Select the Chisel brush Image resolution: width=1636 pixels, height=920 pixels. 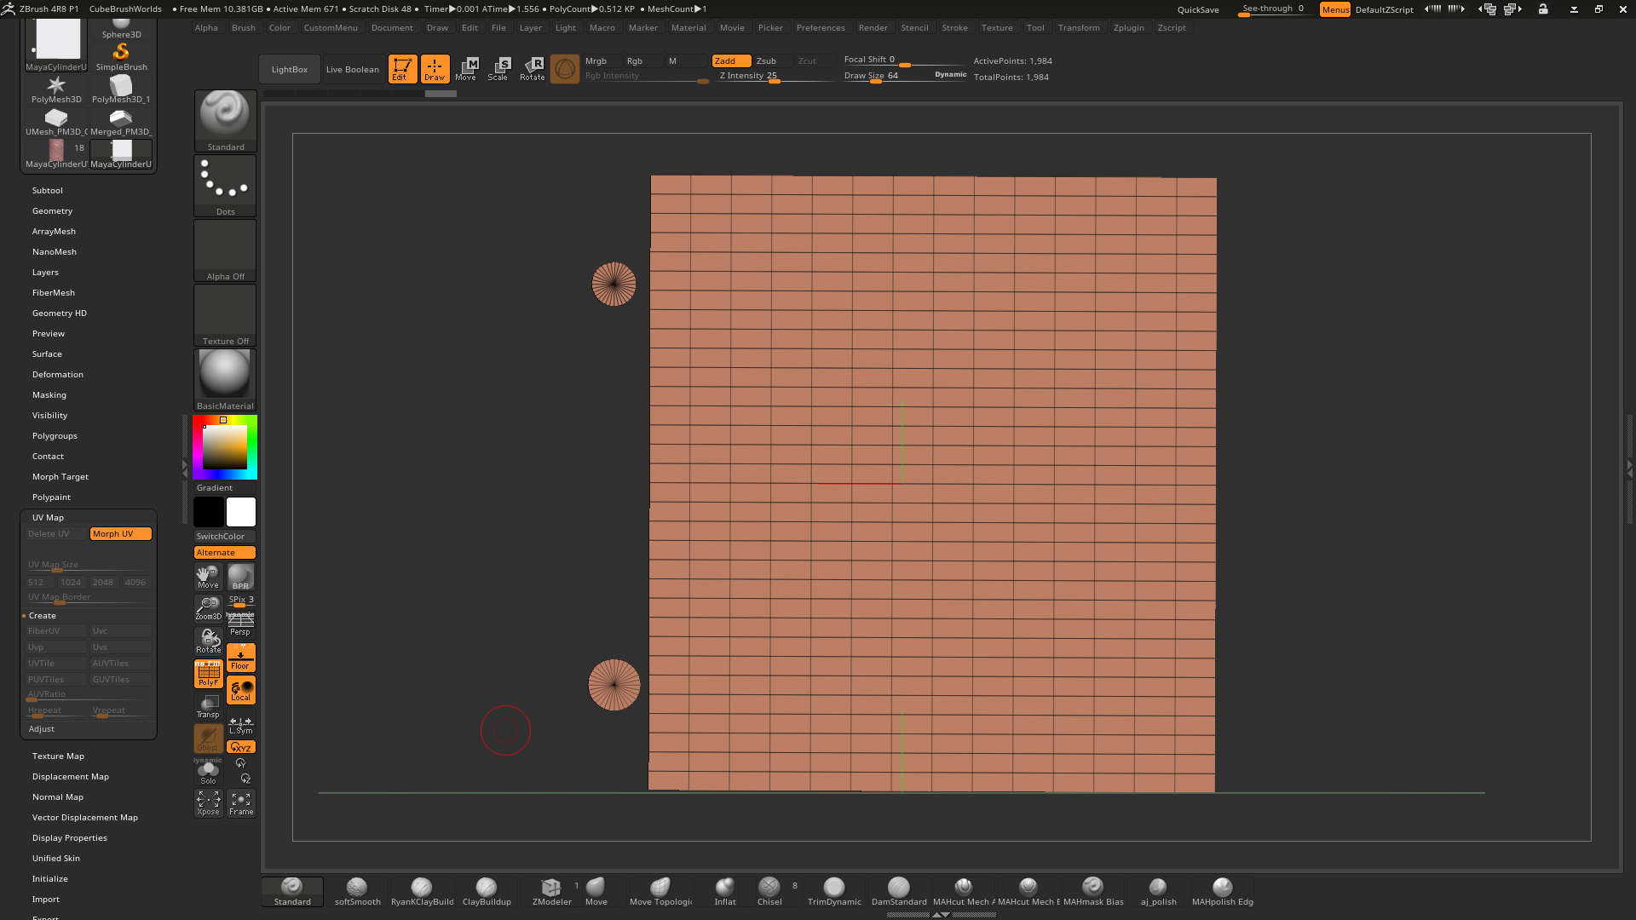769,892
